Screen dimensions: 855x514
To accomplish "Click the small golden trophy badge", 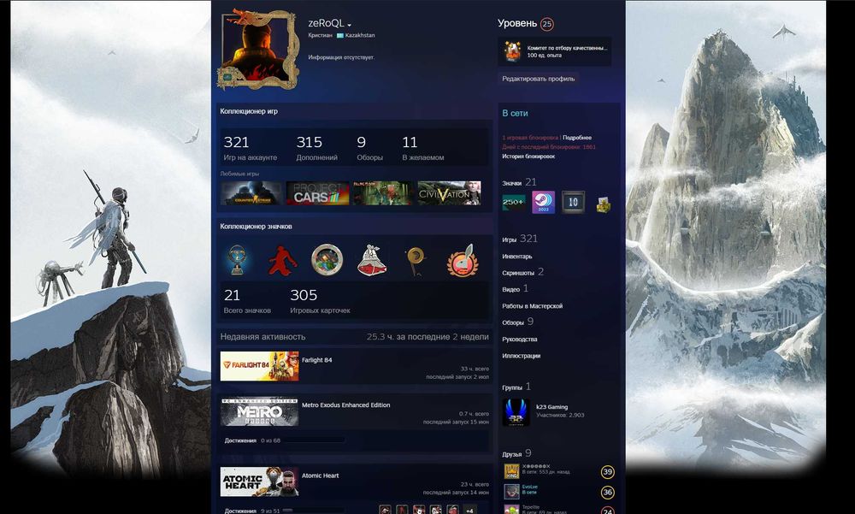I will 603,204.
